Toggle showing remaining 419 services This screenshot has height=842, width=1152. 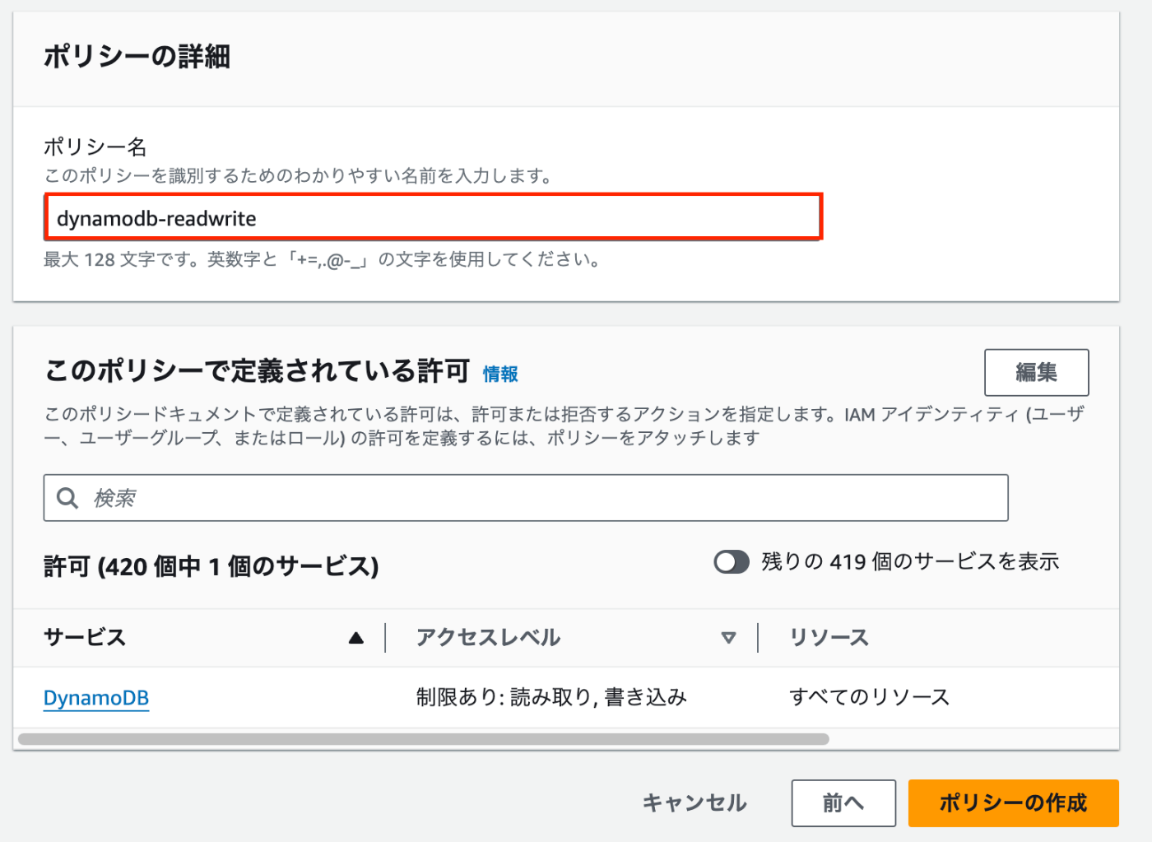(731, 562)
